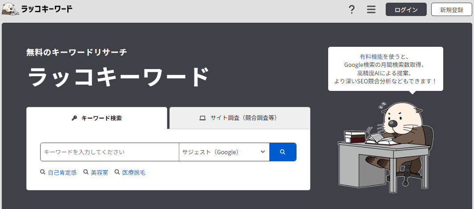Open the 有料機能 link in speech bubble
474x209 pixels.
371,57
